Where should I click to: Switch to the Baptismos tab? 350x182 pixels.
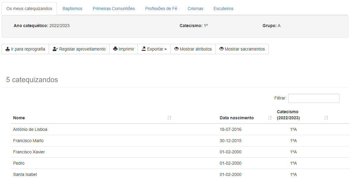tap(72, 8)
